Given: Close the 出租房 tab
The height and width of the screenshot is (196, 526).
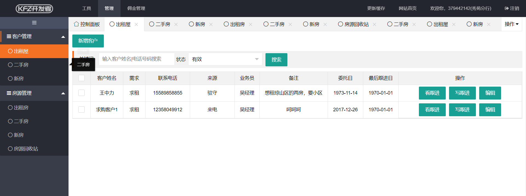Looking at the screenshot, I should coord(250,24).
